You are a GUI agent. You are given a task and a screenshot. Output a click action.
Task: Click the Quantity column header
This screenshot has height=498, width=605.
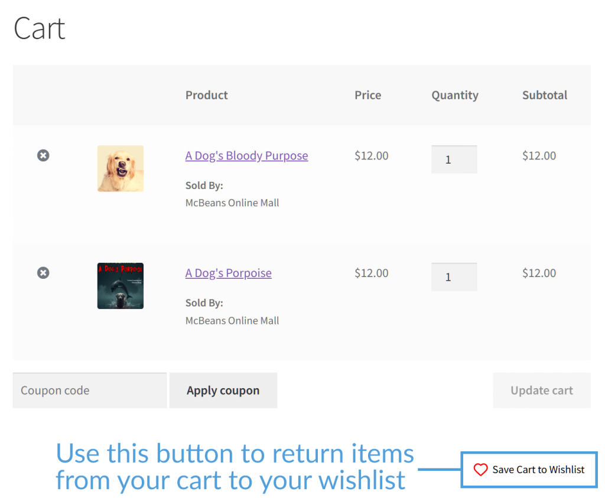click(x=454, y=95)
